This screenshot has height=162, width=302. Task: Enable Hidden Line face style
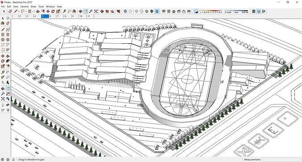pyautogui.click(x=142, y=12)
